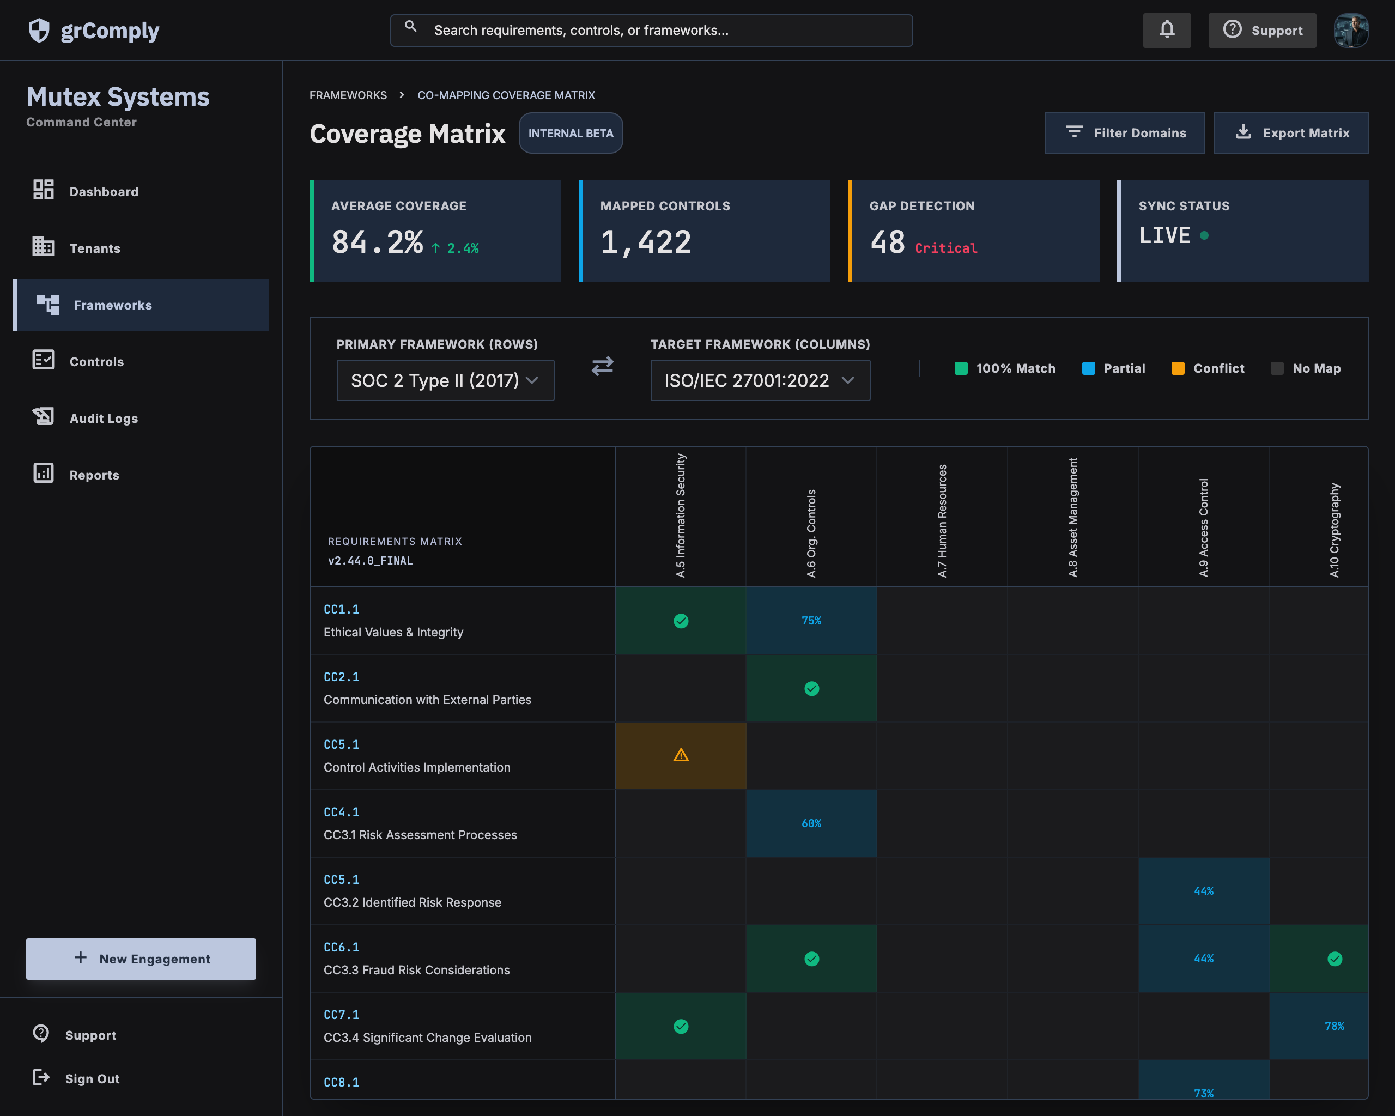Focus the search requirements input field
The width and height of the screenshot is (1395, 1116).
(x=652, y=31)
